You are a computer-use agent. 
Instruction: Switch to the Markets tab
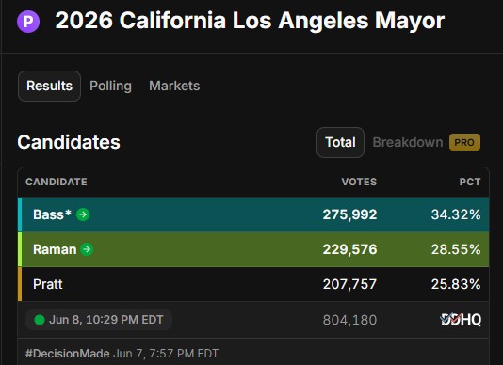pyautogui.click(x=174, y=86)
